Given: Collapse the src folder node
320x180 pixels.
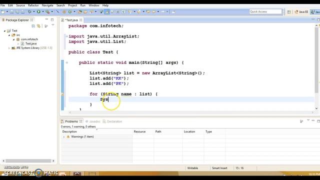Looking at the screenshot, I should [9, 35].
